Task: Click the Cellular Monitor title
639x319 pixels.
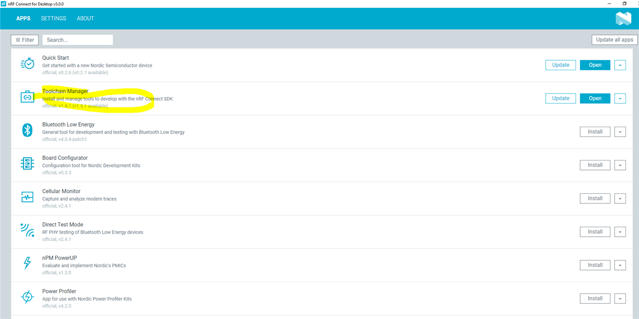Action: [x=61, y=191]
